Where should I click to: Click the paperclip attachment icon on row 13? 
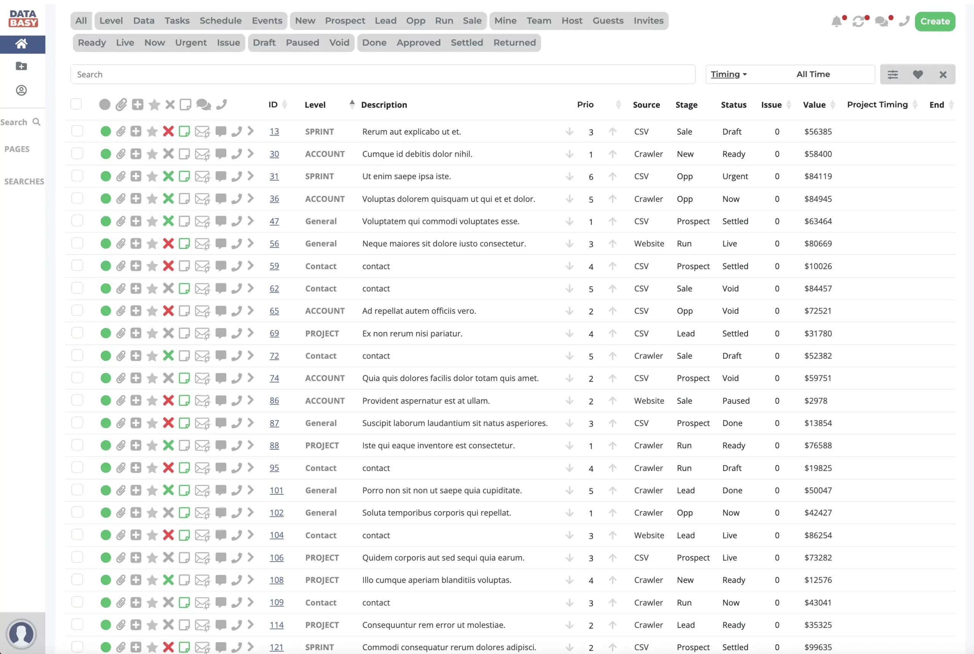coord(121,131)
